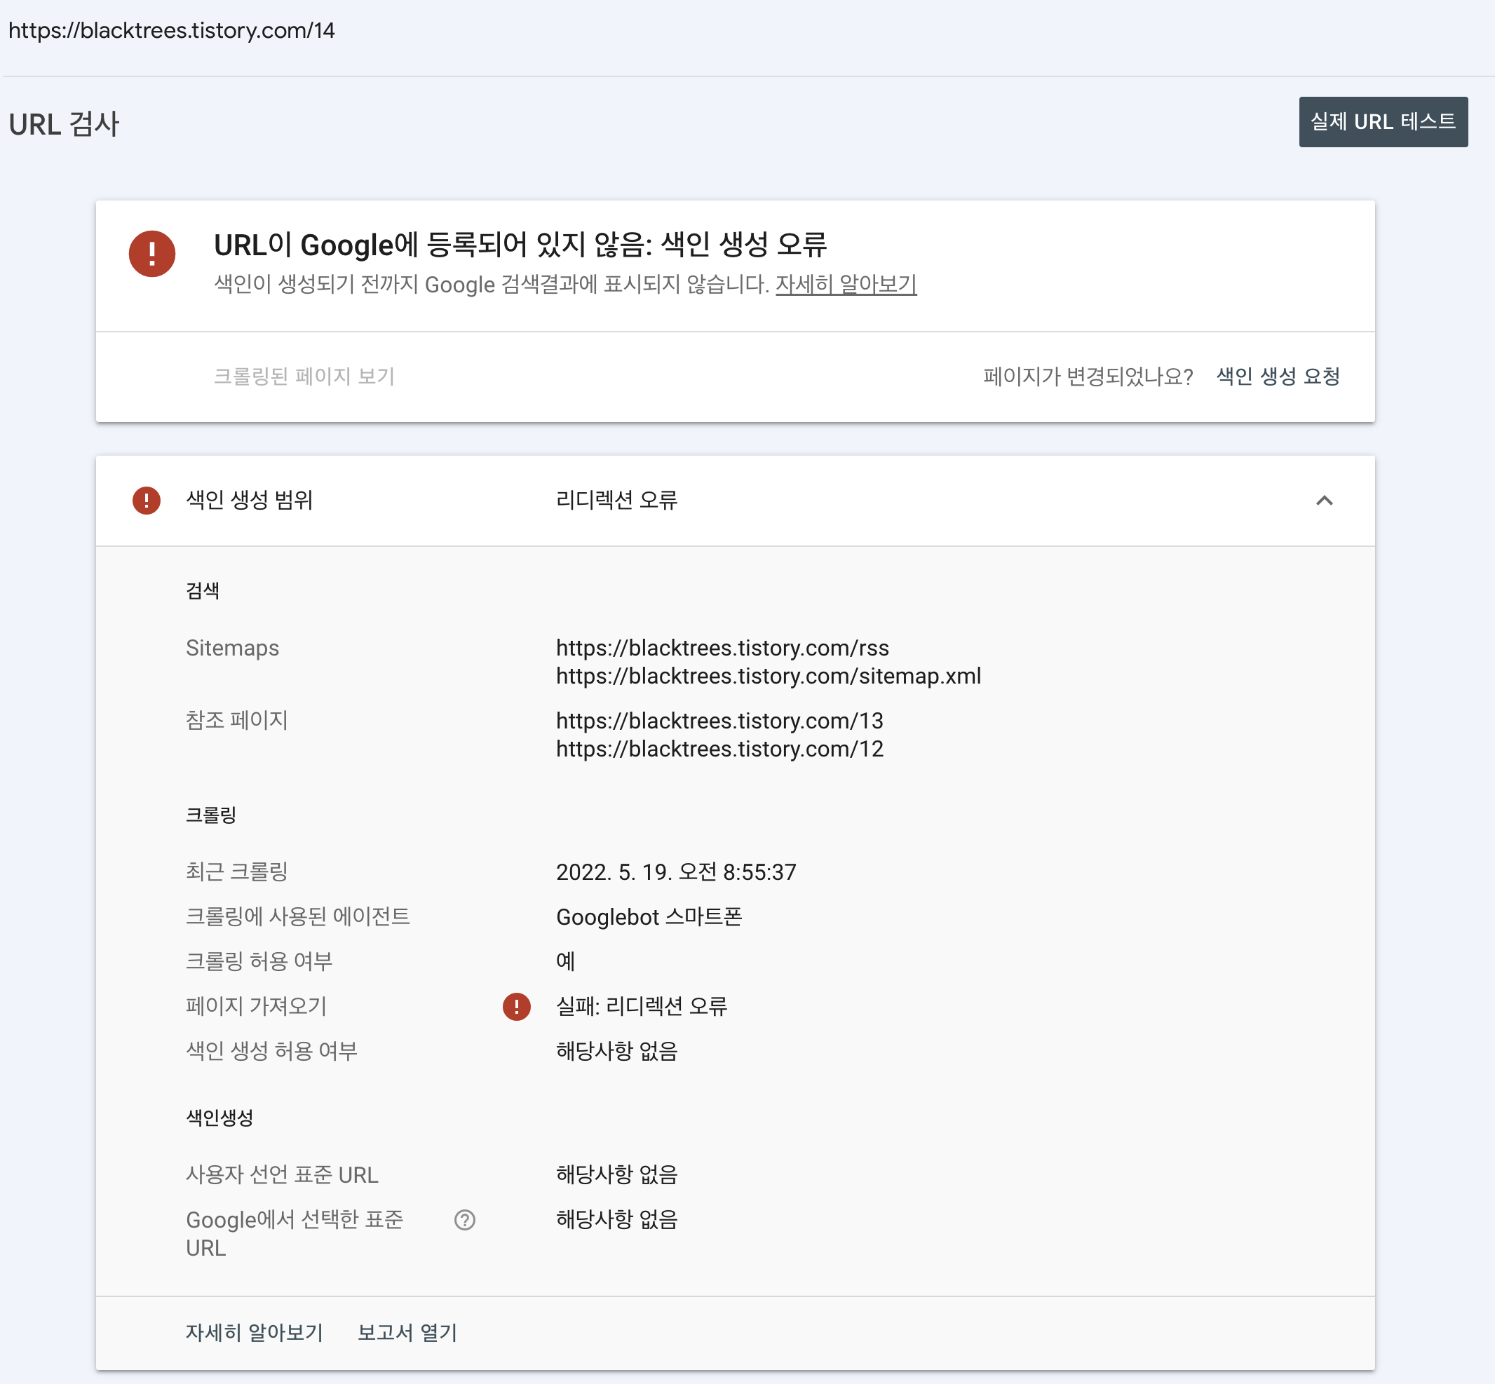Select sitemap URL ending in /sitemap.xml
The height and width of the screenshot is (1384, 1495).
point(769,677)
